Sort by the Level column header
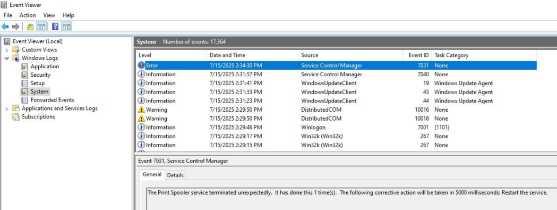Image resolution: width=557 pixels, height=210 pixels. click(171, 55)
